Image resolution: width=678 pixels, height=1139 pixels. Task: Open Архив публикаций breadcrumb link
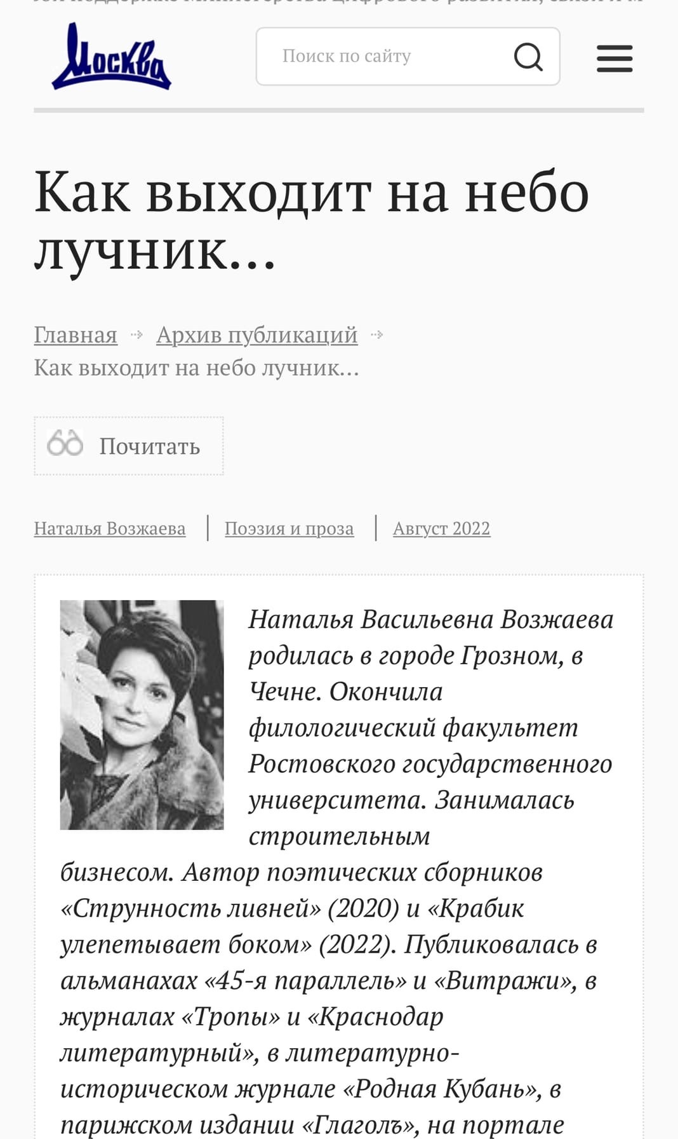(x=257, y=334)
